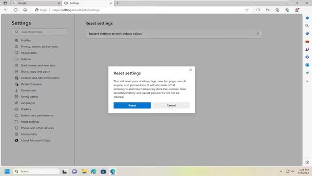Open Browser essentials heart icon
Viewport: 312px width, 176px height.
coord(287,10)
